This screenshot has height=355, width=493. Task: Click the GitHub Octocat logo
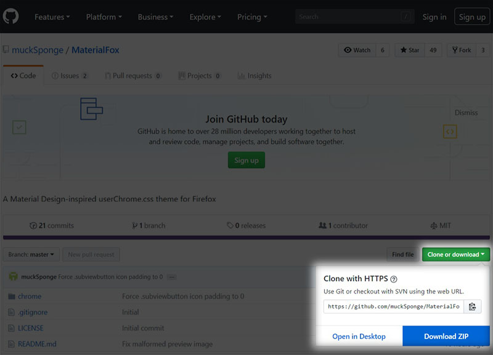11,17
